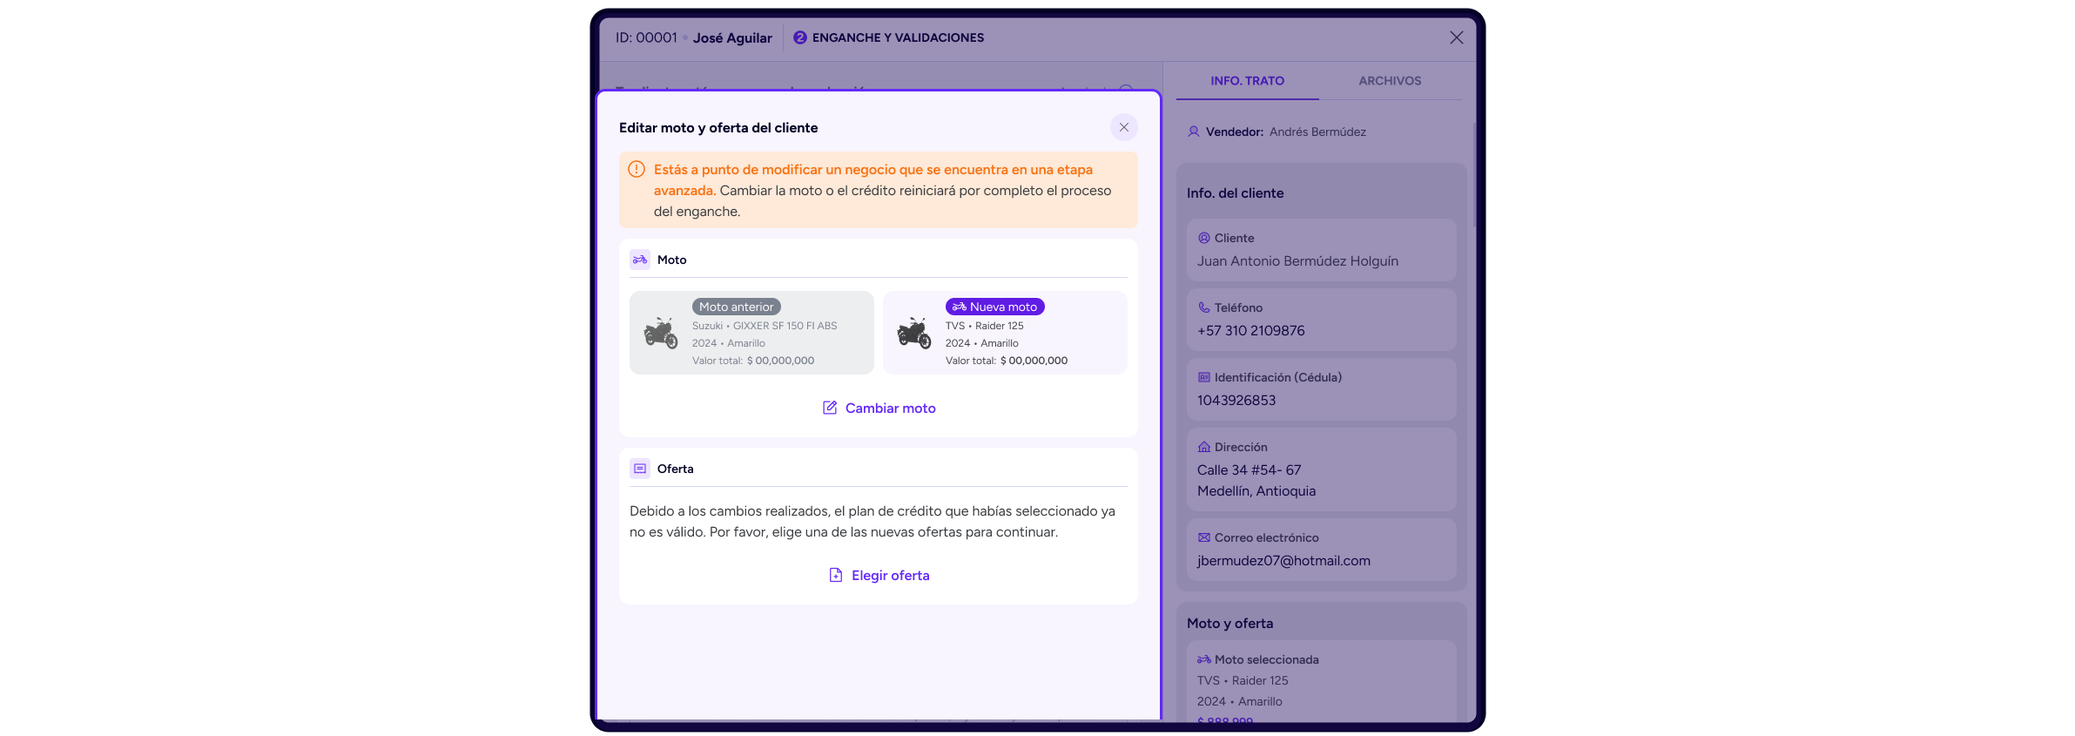Click the ID: 00001 text
Screen dimensions: 2075x736
pos(646,37)
